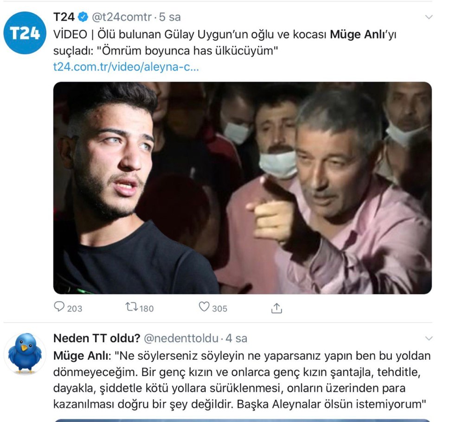Open the @t24comtr handle
This screenshot has width=475, height=422.
coord(122,17)
